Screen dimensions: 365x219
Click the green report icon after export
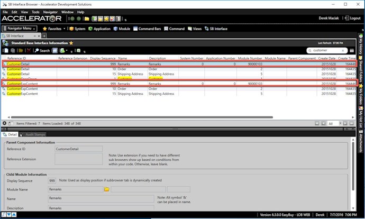[x=78, y=50]
